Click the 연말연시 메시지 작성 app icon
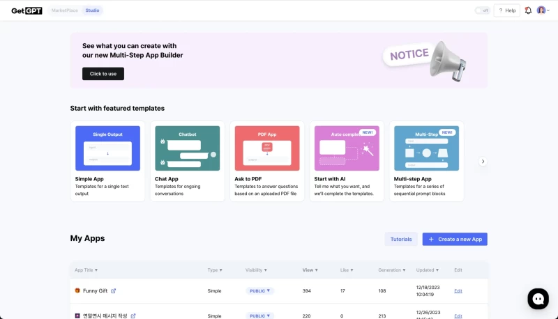 77,316
